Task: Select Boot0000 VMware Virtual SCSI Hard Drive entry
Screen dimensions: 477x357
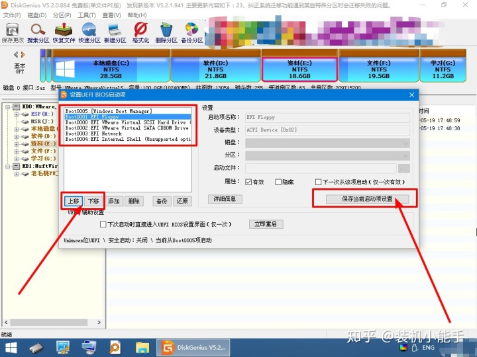Action: click(128, 122)
